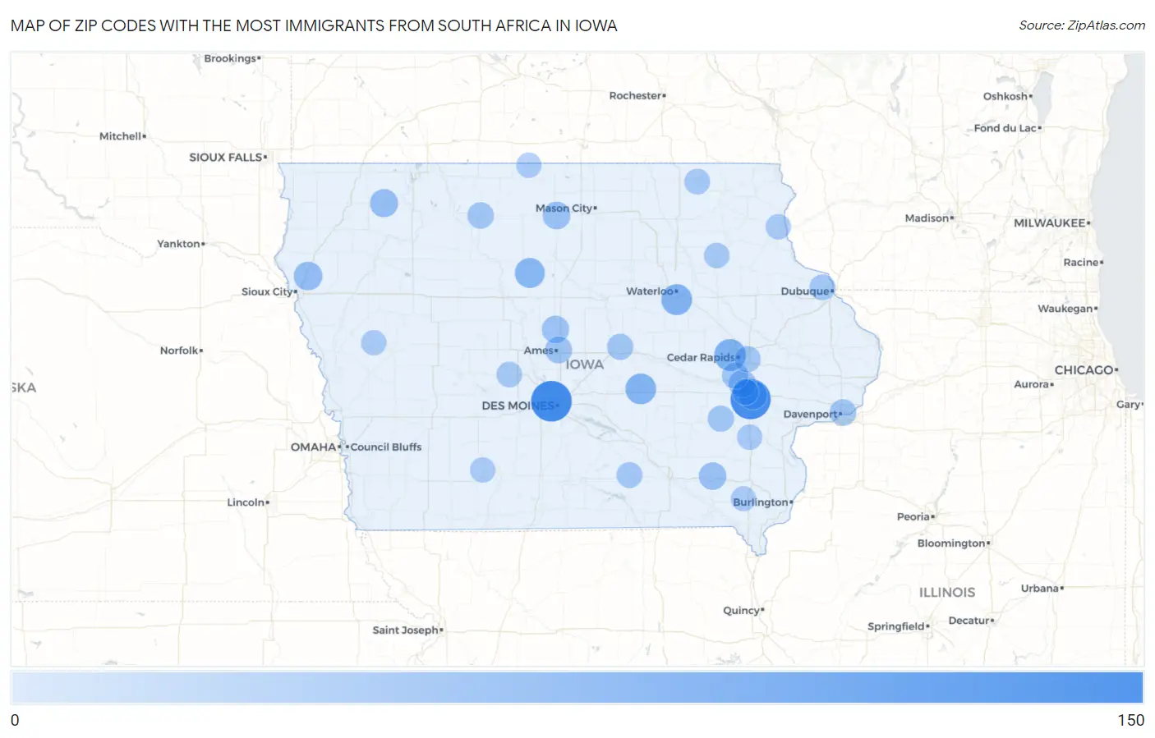Click the bubble just below Ames
This screenshot has height=738, width=1155.
pos(559,351)
